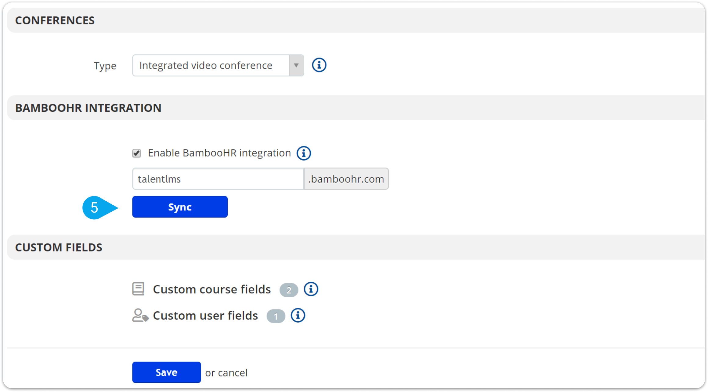Viewport: 708px width, 392px height.
Task: Click the count badge showing 2 course fields
Action: pos(289,290)
